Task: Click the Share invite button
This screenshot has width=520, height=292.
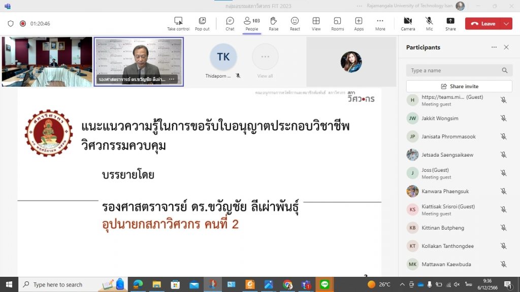Action: coord(459,86)
